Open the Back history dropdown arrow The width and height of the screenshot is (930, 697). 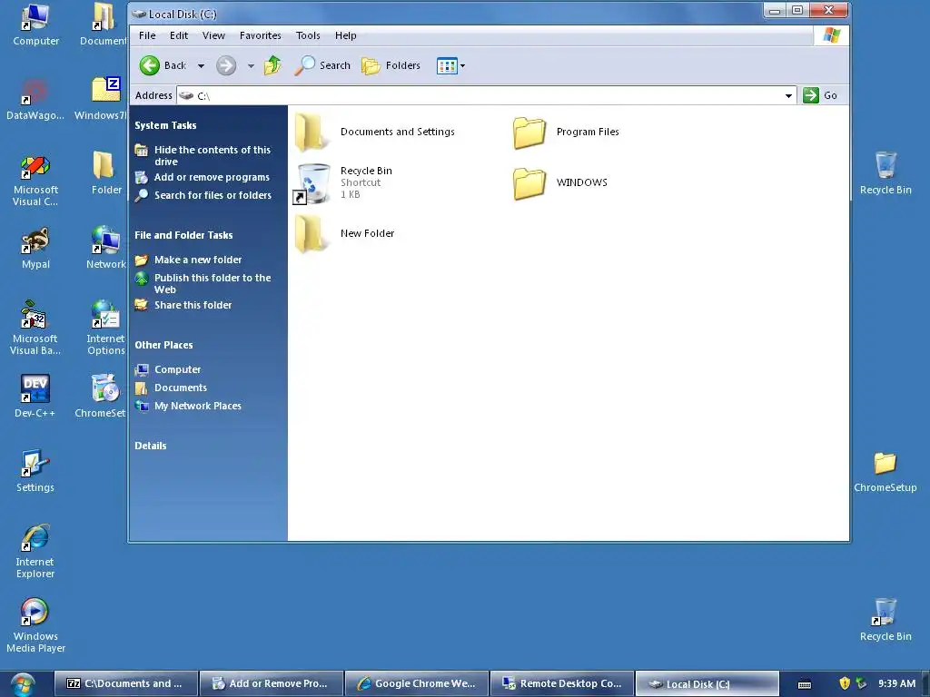pyautogui.click(x=201, y=65)
